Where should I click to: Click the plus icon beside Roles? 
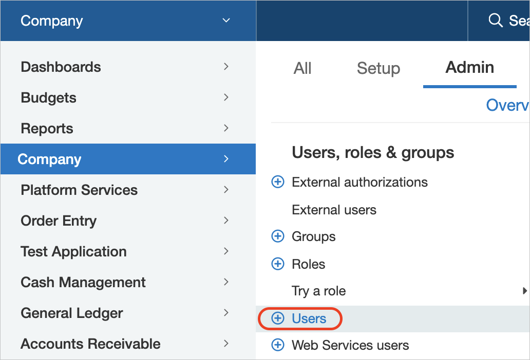pyautogui.click(x=278, y=264)
